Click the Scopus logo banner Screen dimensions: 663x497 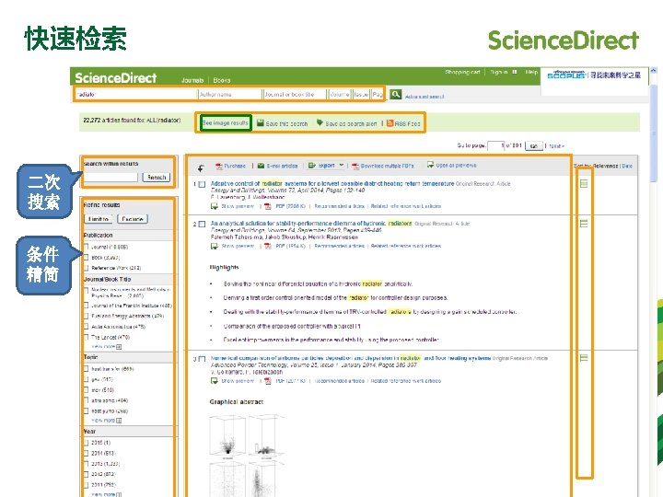(x=594, y=75)
